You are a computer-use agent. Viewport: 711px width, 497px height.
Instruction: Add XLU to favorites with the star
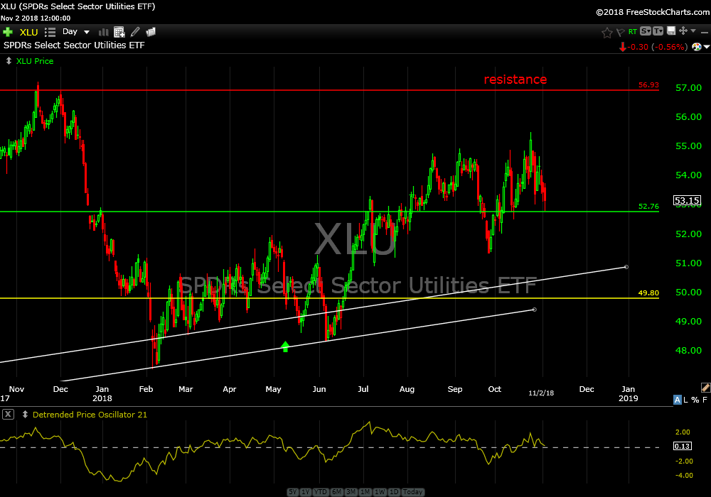click(607, 32)
